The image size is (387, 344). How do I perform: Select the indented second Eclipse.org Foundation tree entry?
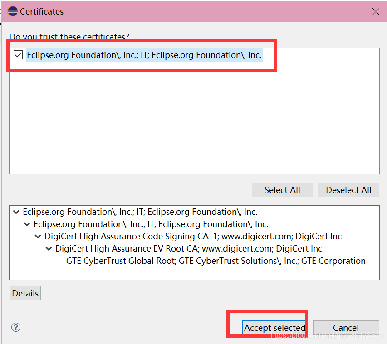[151, 224]
